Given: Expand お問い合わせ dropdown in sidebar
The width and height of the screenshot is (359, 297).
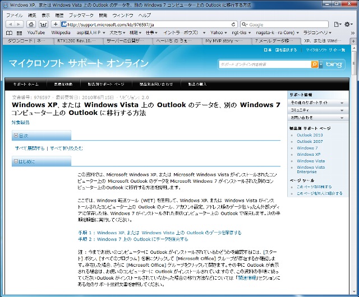Looking at the screenshot, I should coord(317,118).
